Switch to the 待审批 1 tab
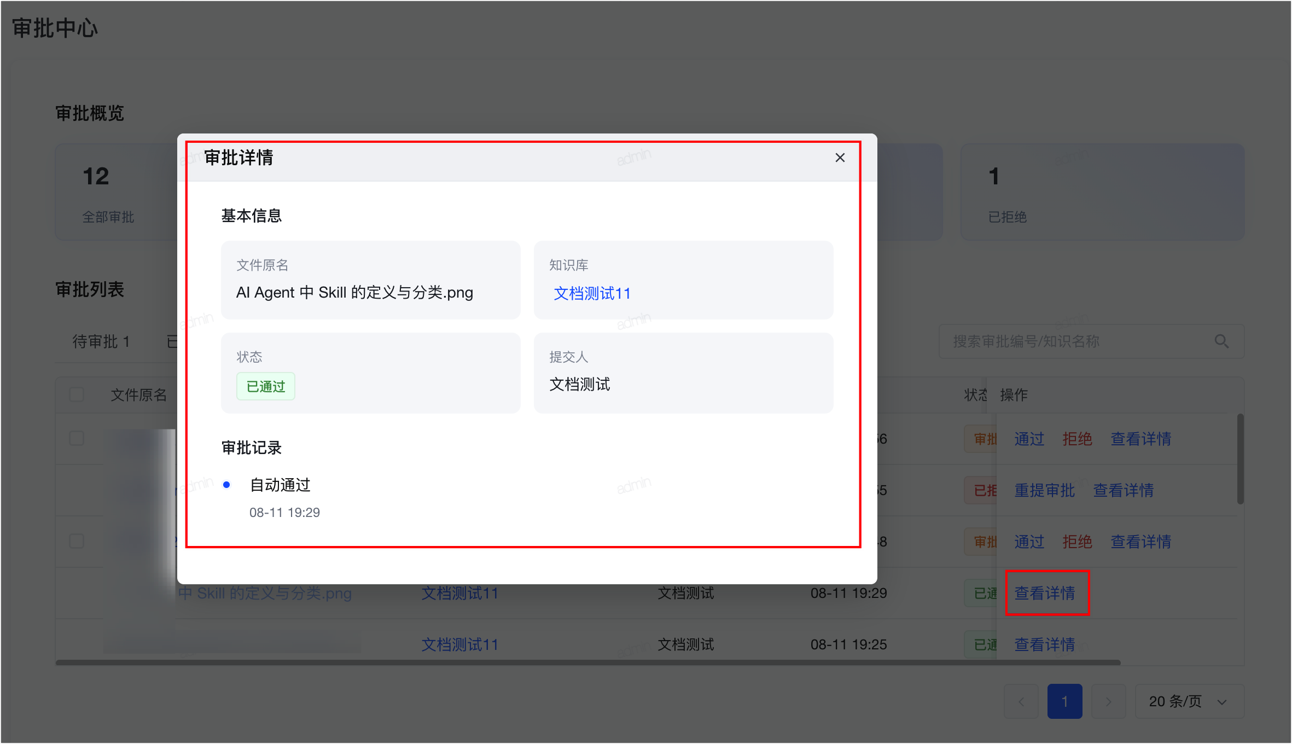The height and width of the screenshot is (744, 1292). click(x=101, y=341)
